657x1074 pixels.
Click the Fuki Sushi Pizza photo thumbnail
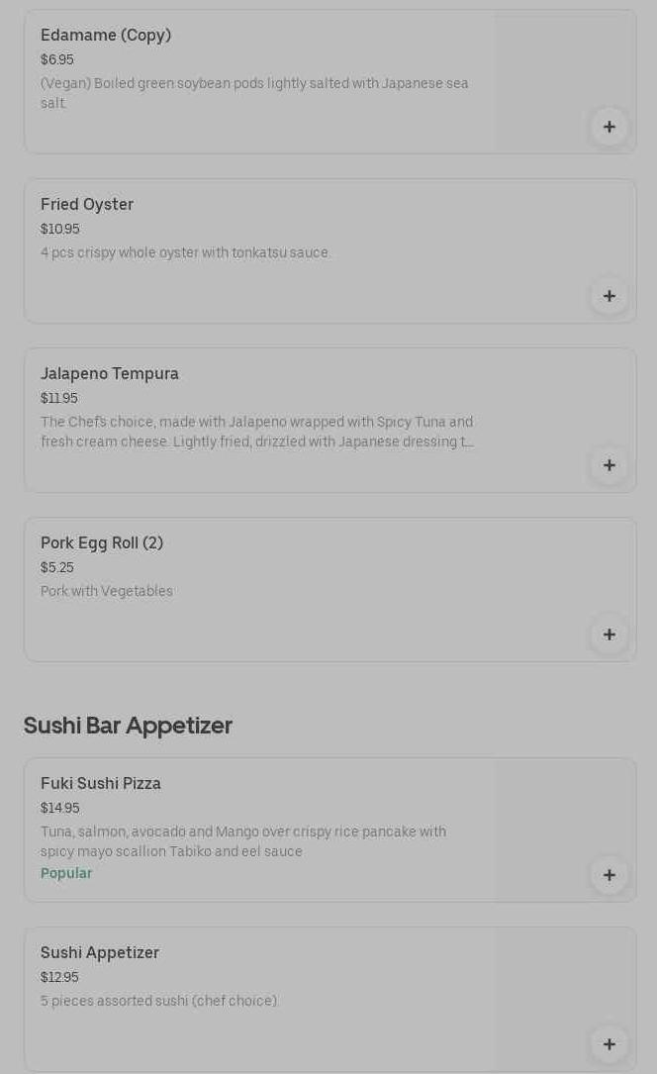coord(564,817)
